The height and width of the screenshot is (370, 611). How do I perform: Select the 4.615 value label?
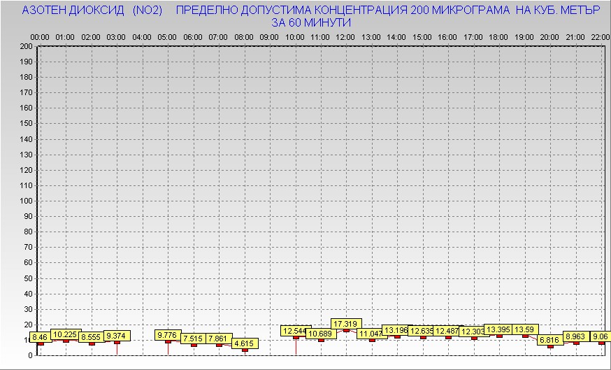pyautogui.click(x=243, y=343)
